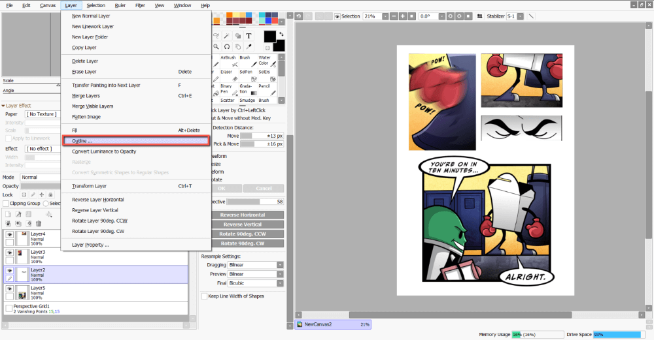Select the Eyedropper color picker tool

[x=249, y=46]
